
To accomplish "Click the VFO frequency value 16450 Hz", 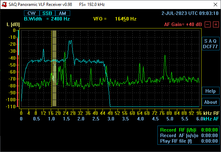I will tap(125, 19).
